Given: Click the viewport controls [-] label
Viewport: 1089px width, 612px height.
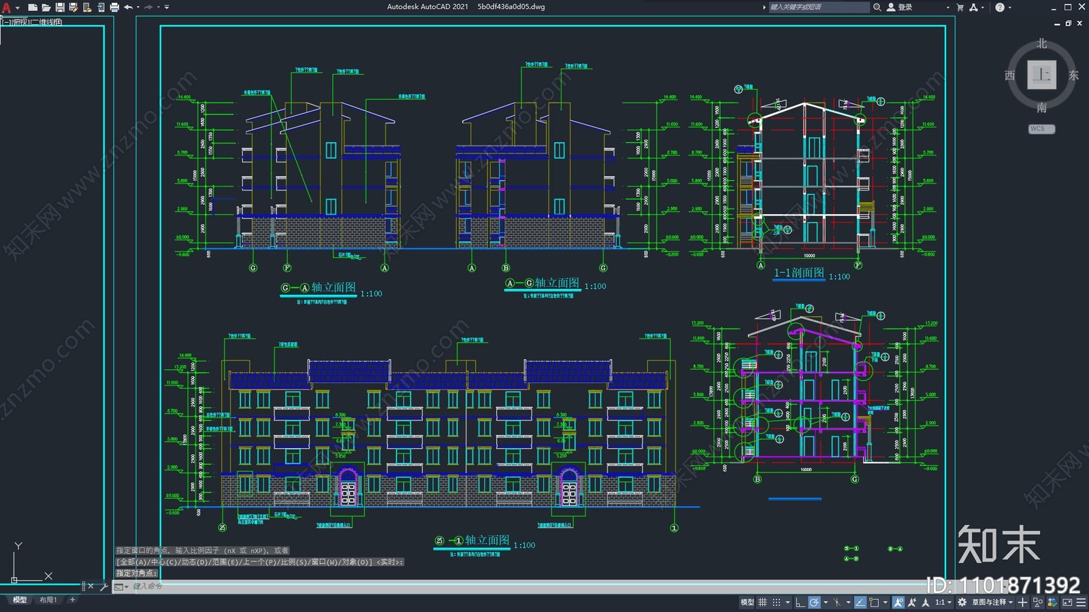Looking at the screenshot, I should pyautogui.click(x=5, y=22).
